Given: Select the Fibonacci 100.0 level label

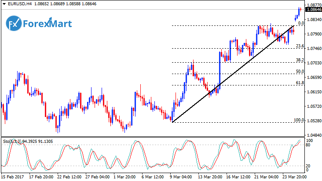Looking at the screenshot, I should pos(299,120).
